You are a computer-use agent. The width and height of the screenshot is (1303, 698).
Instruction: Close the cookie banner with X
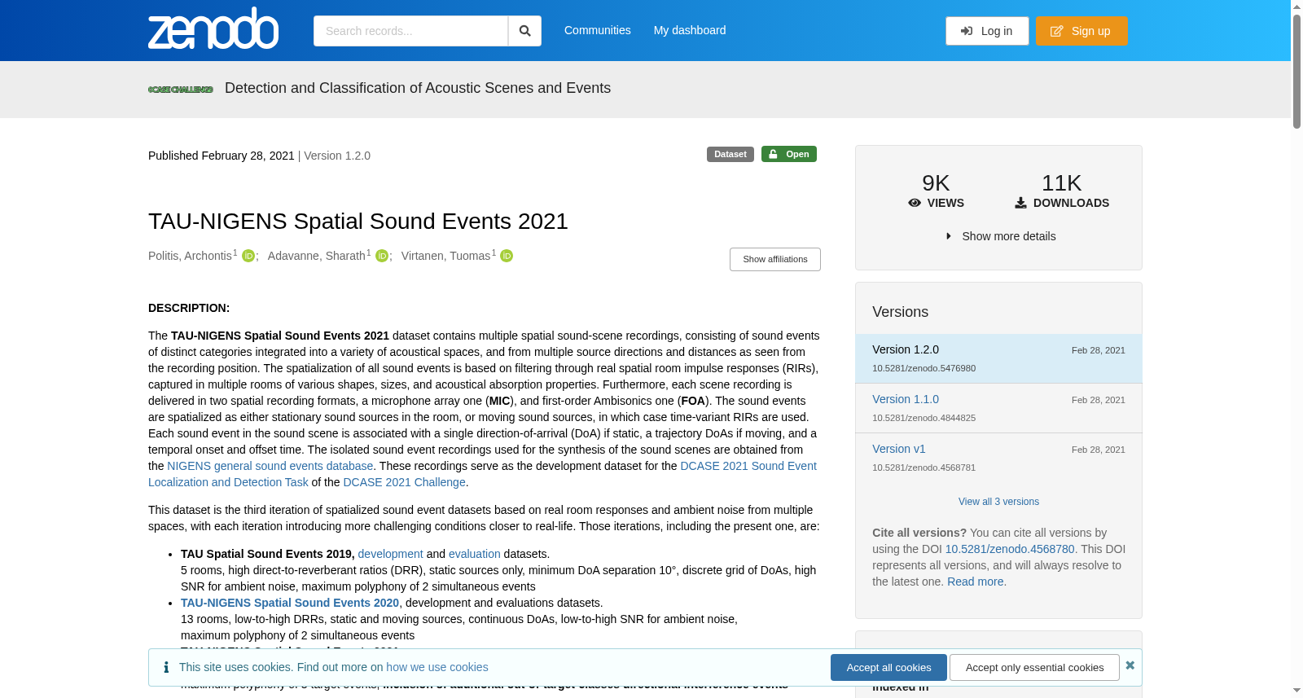(x=1130, y=665)
